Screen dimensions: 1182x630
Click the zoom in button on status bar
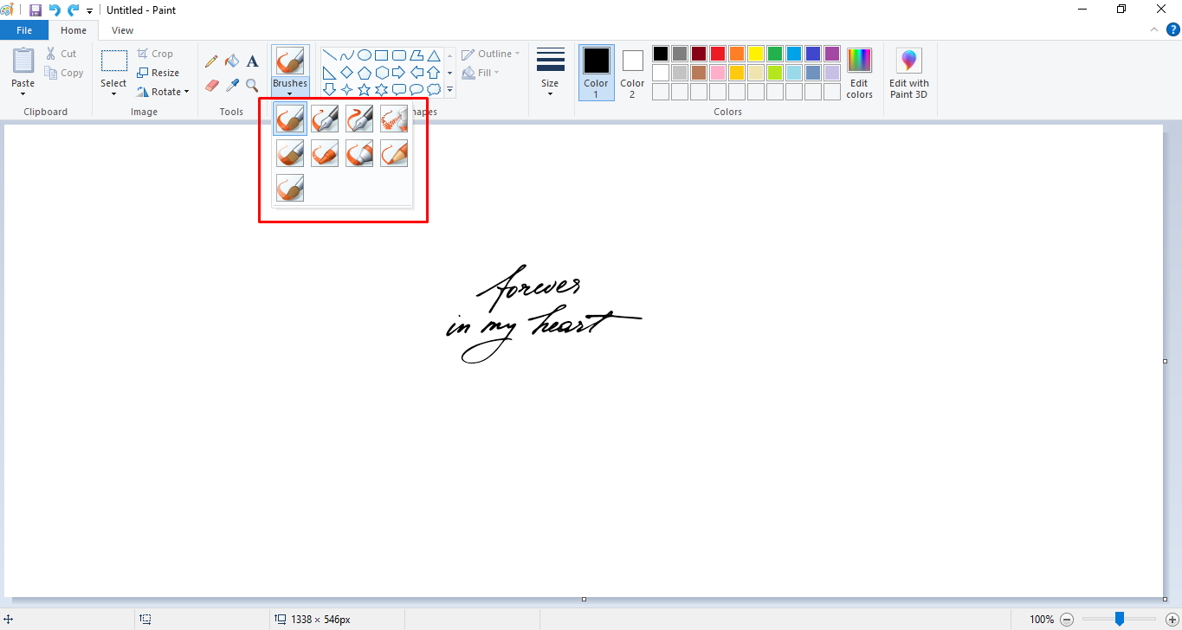(1171, 620)
